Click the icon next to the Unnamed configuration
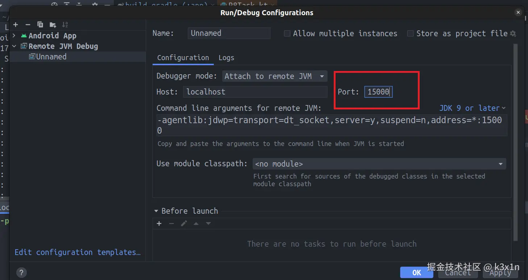This screenshot has width=528, height=280. tap(32, 57)
